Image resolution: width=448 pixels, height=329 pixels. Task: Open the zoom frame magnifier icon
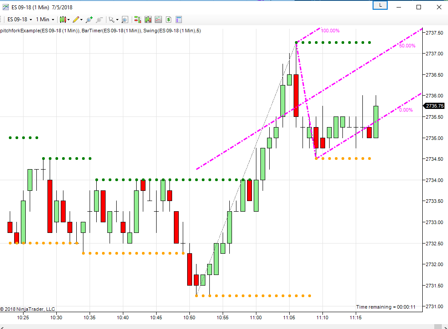coord(125,19)
